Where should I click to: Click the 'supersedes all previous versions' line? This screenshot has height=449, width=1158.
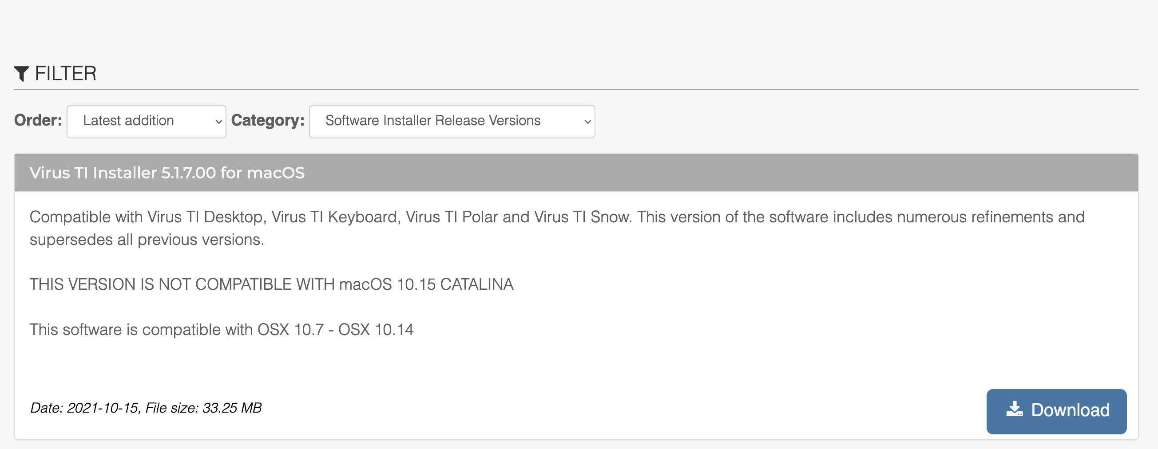click(147, 240)
